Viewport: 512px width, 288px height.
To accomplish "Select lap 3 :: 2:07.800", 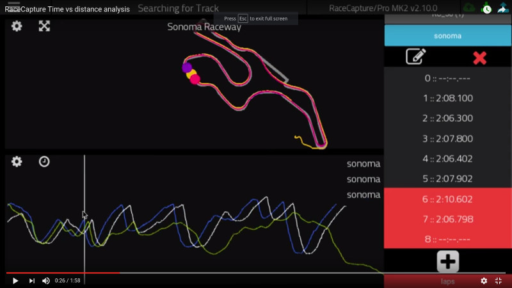I will click(447, 138).
